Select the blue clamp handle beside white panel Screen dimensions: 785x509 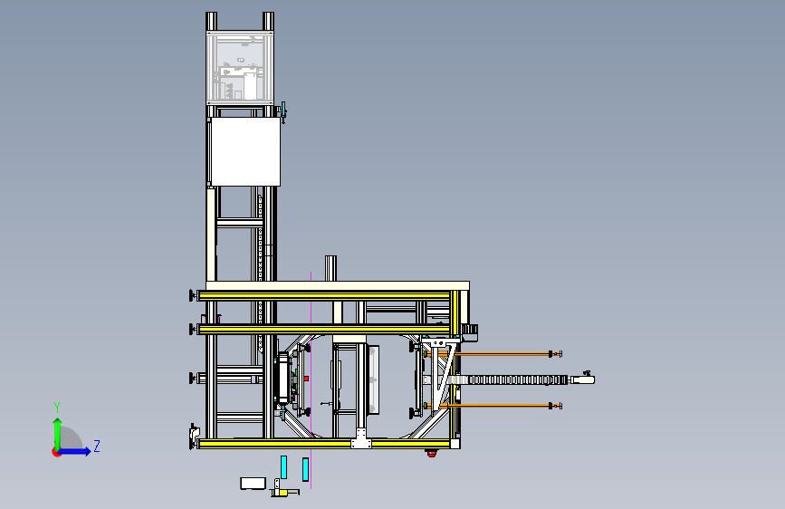(283, 111)
